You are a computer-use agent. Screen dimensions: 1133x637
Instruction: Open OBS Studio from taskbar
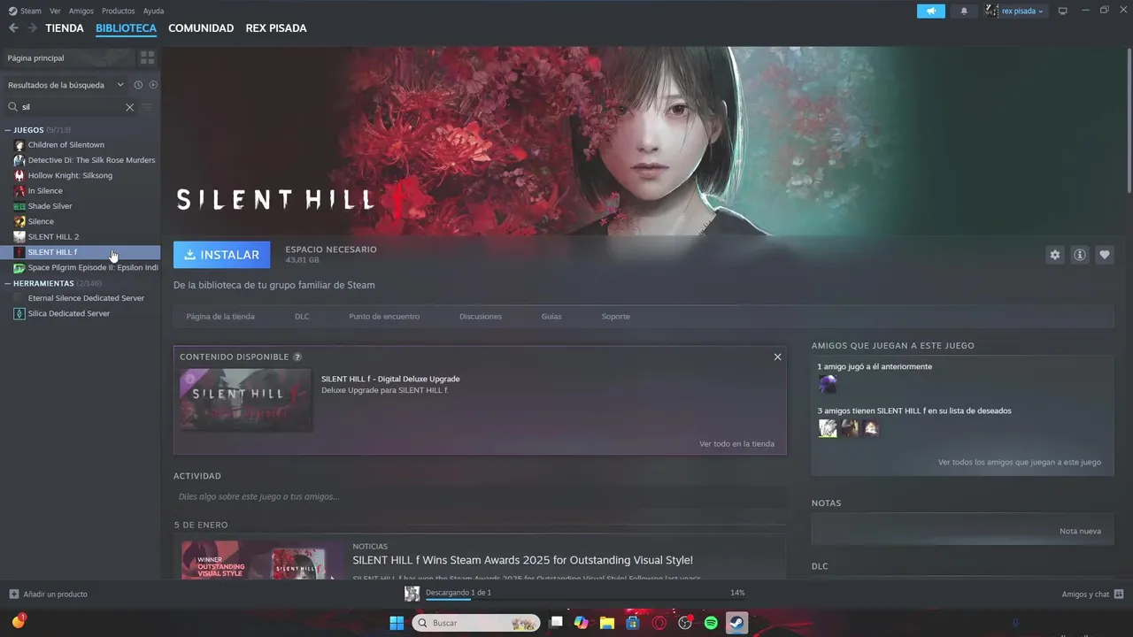click(685, 623)
